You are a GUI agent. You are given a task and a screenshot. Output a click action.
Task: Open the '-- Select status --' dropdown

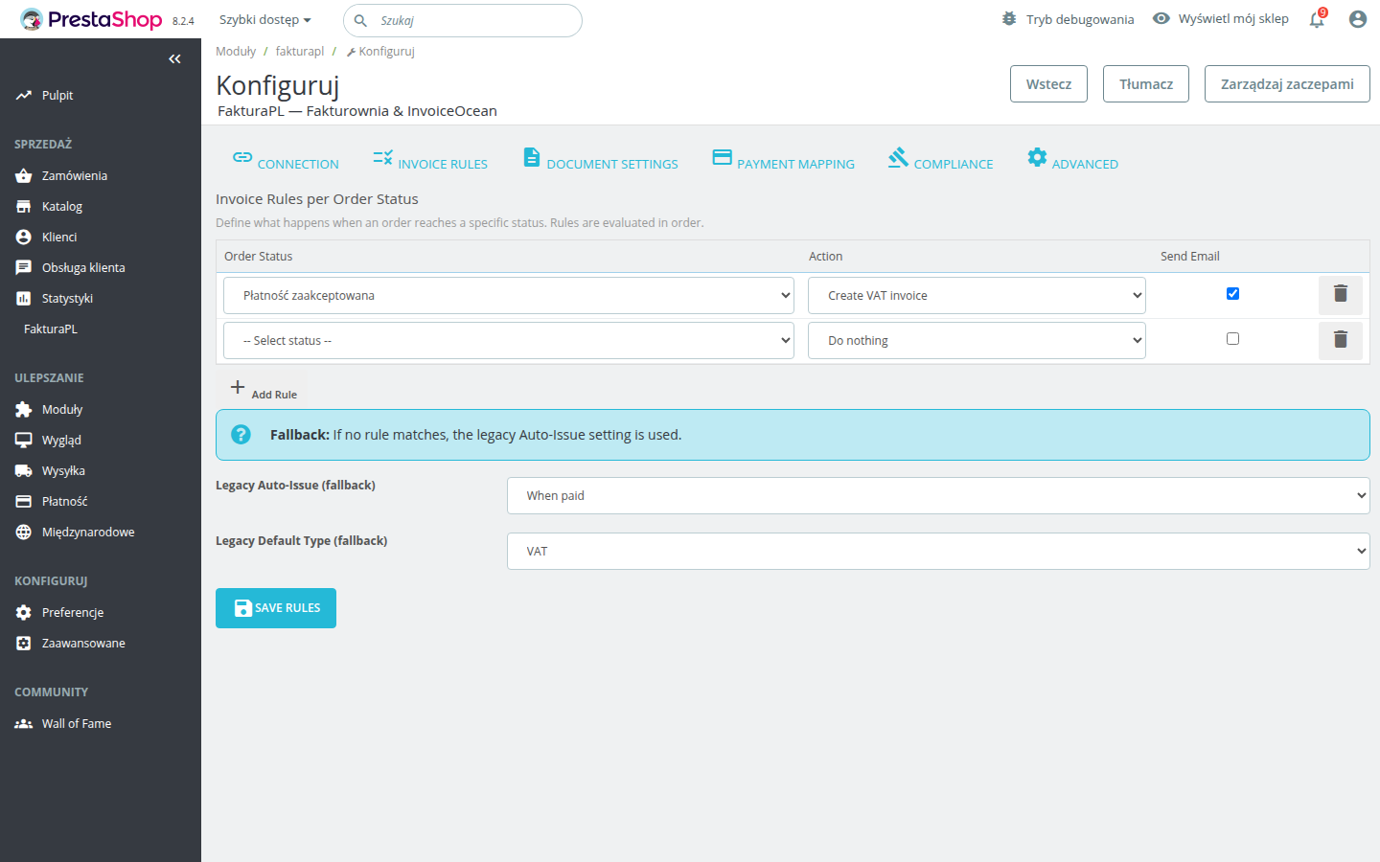tap(508, 339)
